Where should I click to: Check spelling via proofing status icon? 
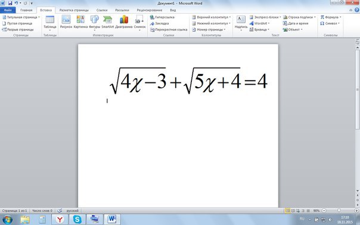point(60,211)
